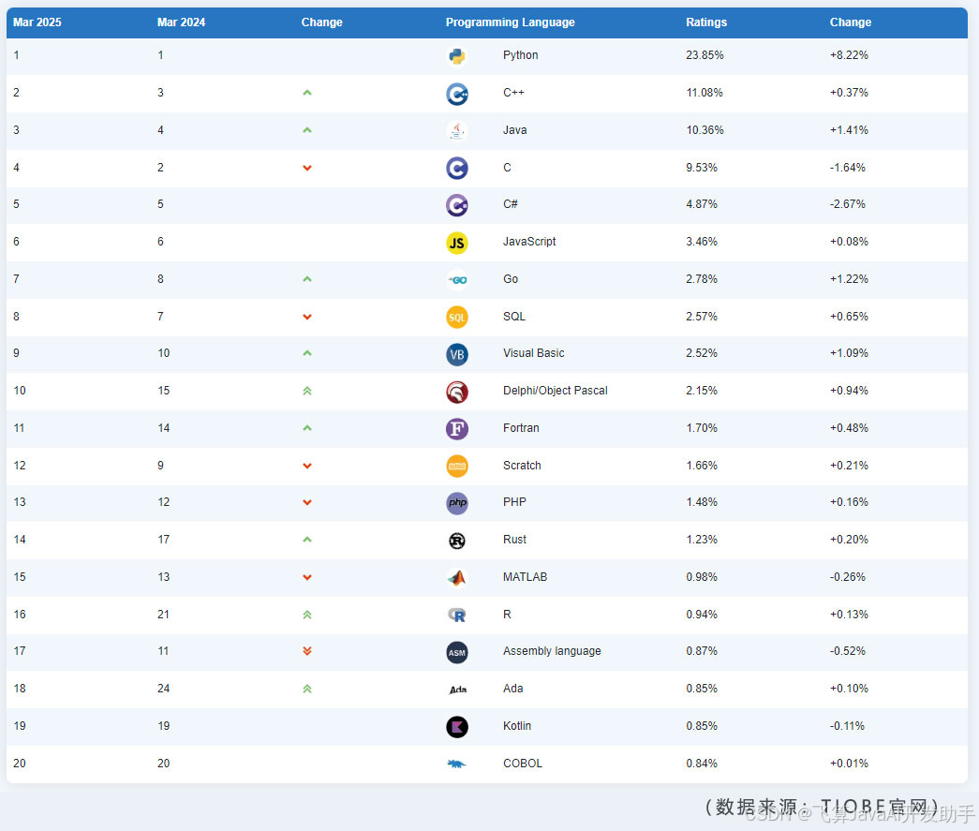979x831 pixels.
Task: Click the MATLAB language name
Action: pos(525,577)
